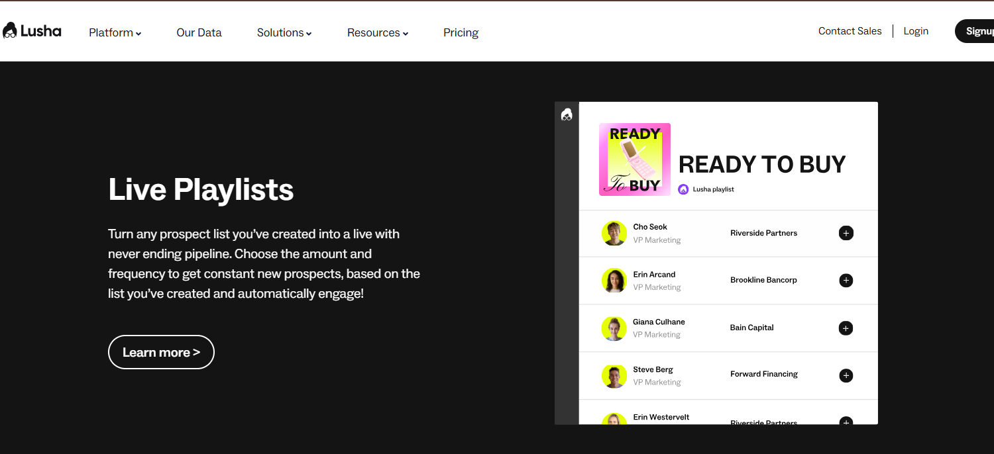Click the name Steve Berg
Screen dimensions: 994x454
[x=653, y=370]
